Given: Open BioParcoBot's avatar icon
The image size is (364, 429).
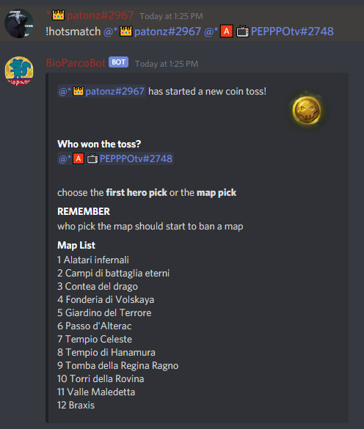Looking at the screenshot, I should 19,71.
